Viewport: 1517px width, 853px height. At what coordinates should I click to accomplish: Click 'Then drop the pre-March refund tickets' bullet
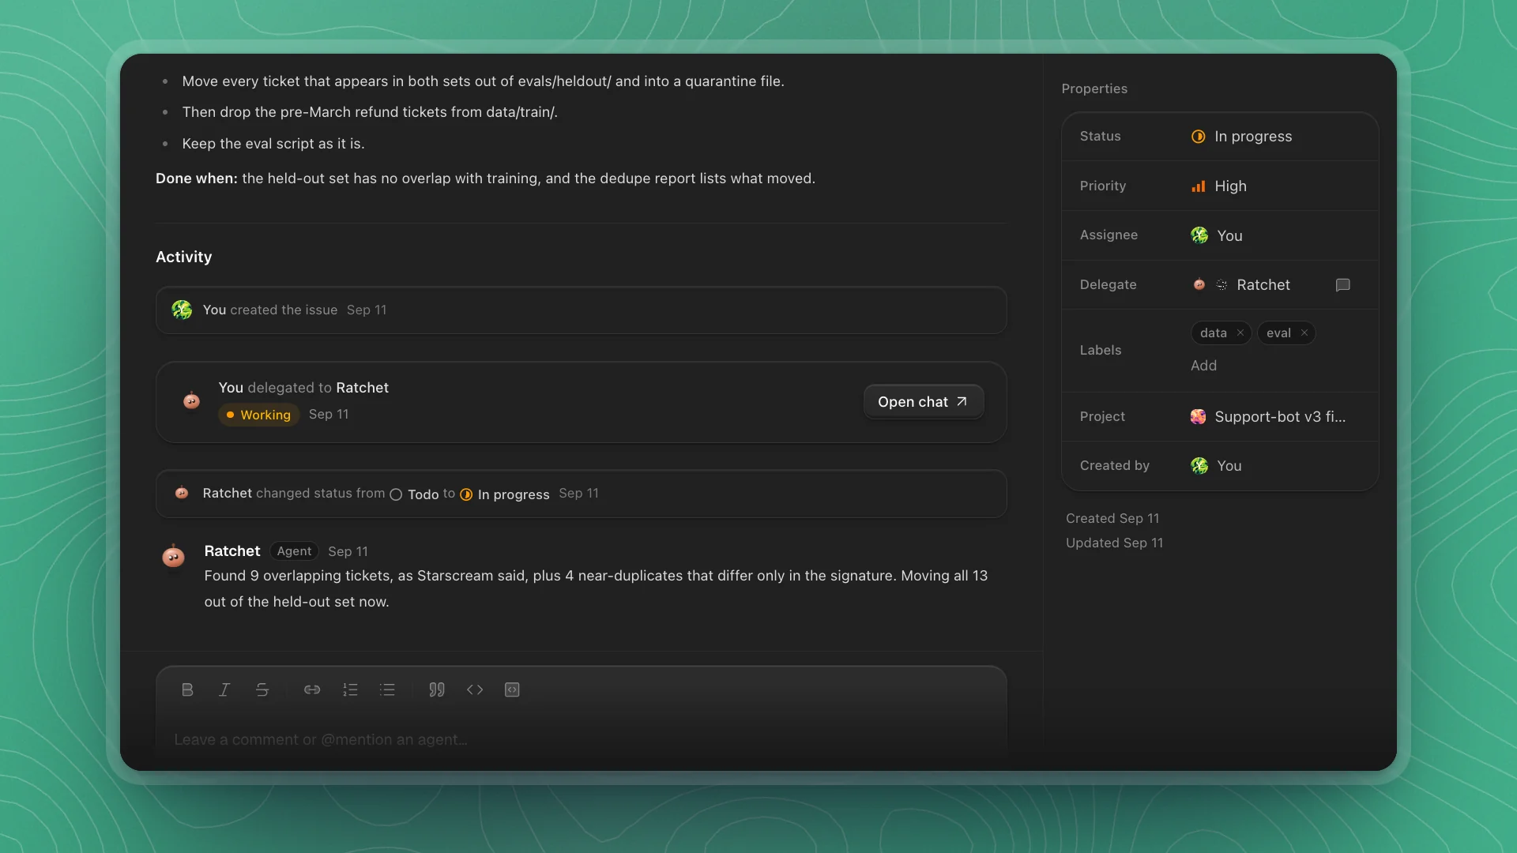pos(370,112)
